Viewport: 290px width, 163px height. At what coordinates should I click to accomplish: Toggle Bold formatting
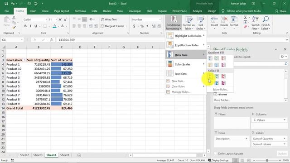coord(25,26)
